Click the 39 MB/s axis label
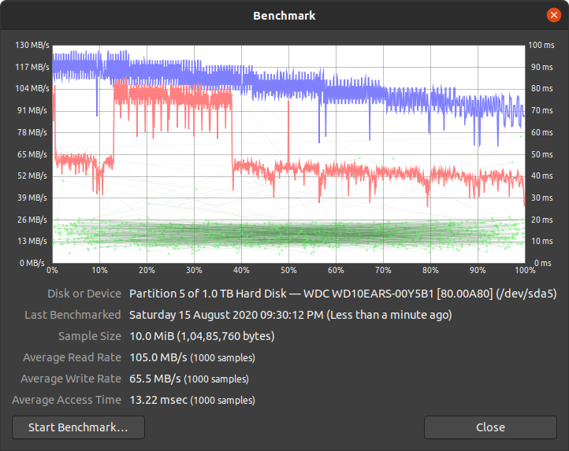Viewport: 569px width, 451px height. (32, 198)
